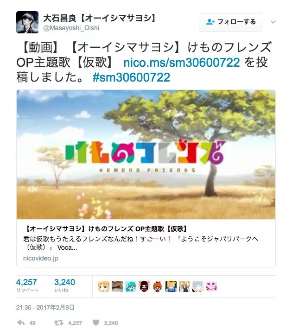View the 3,240 likes list
Image resolution: width=292 pixels, height=330 pixels.
point(64,285)
